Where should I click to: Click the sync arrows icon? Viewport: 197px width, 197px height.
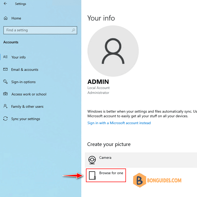click(x=5, y=119)
